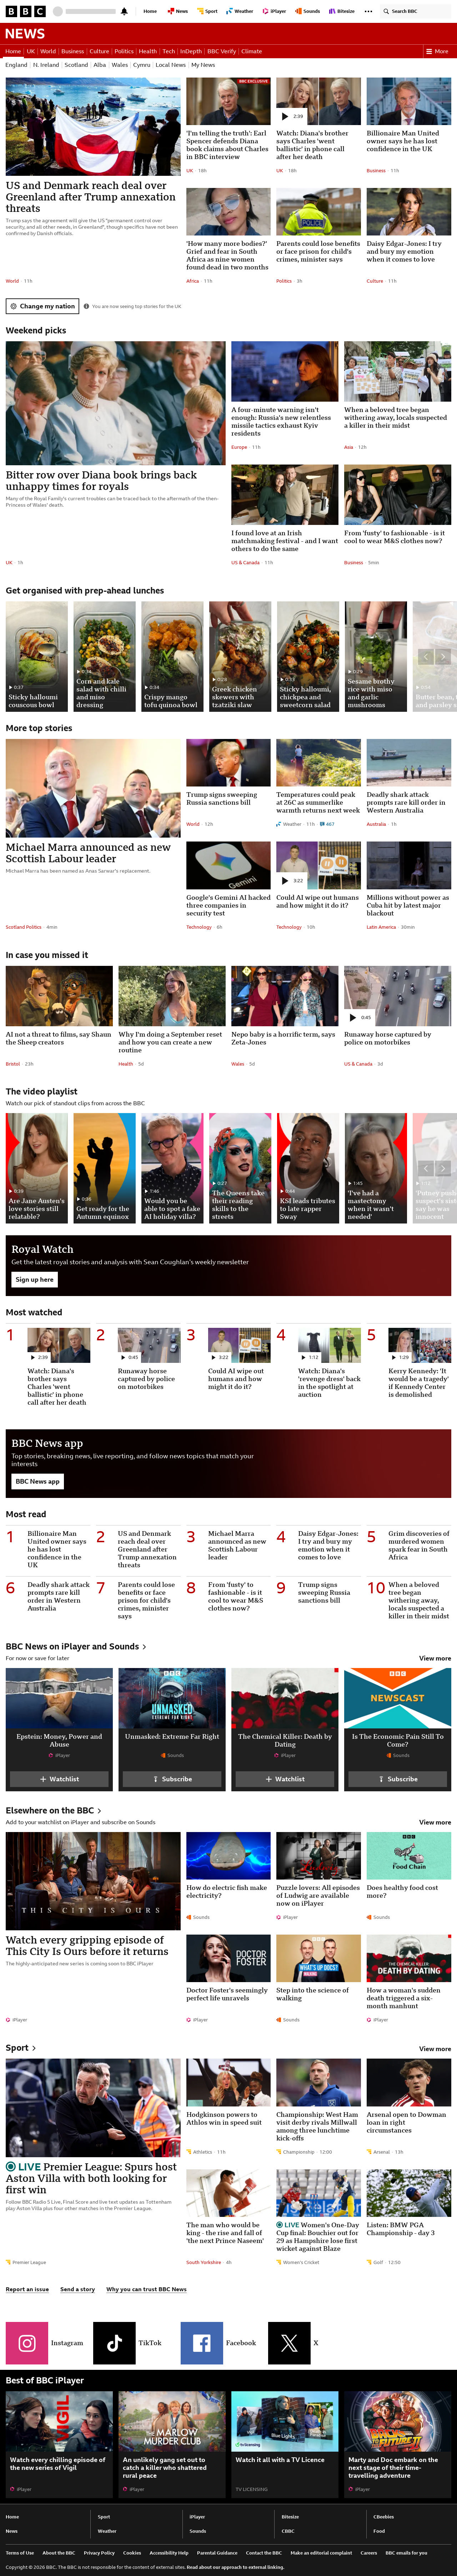Viewport: 457px width, 2576px height.
Task: Add The Chemical Killer to Watchlist
Action: tap(285, 1779)
